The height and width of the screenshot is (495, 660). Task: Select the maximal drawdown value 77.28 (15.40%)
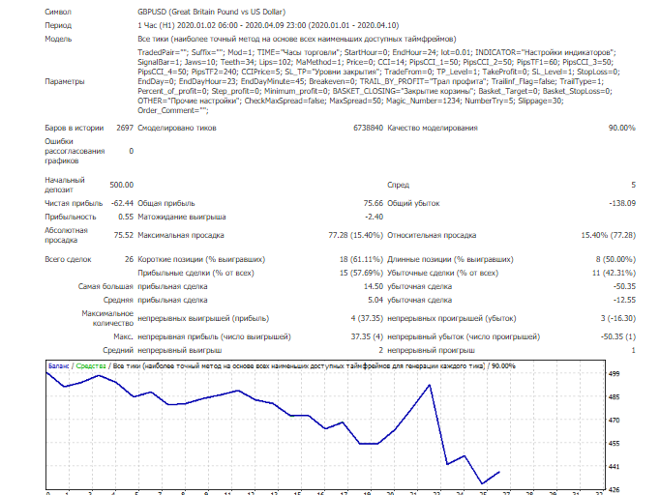tap(356, 235)
